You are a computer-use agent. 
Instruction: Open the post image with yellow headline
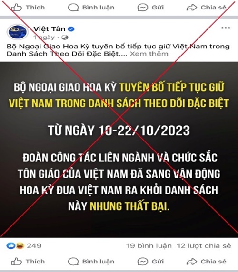119,150
